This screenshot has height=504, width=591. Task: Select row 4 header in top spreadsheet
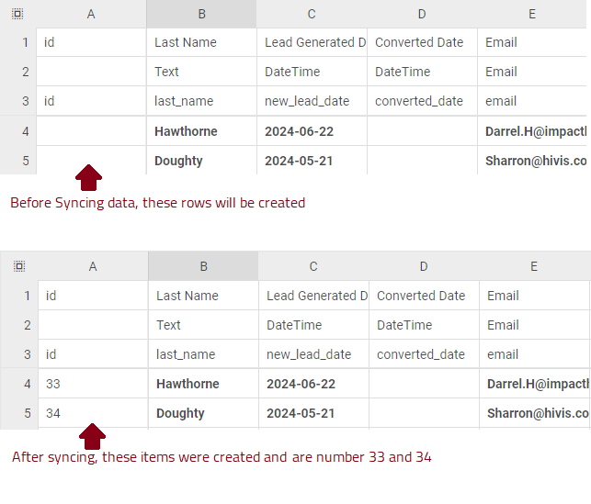click(18, 131)
